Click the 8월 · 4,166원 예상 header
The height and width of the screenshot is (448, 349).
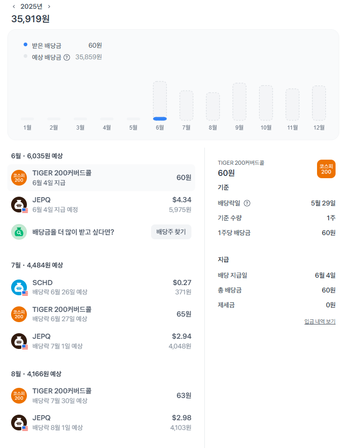(36, 374)
